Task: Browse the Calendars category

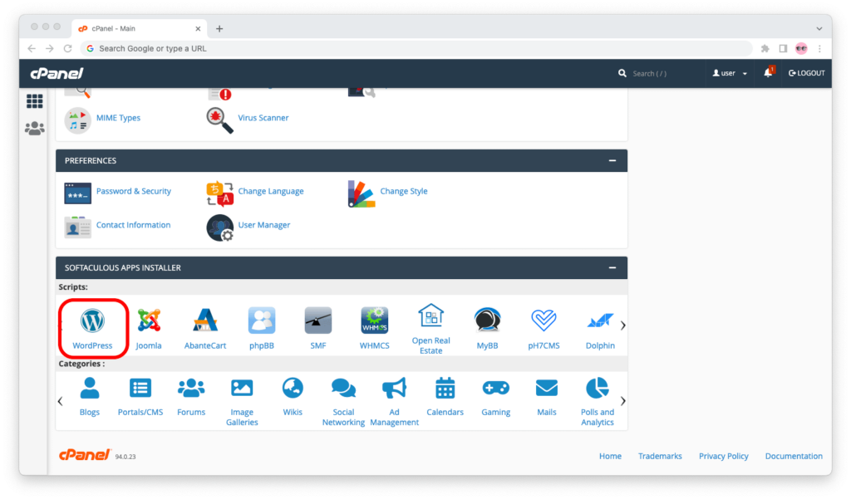Action: pos(445,397)
